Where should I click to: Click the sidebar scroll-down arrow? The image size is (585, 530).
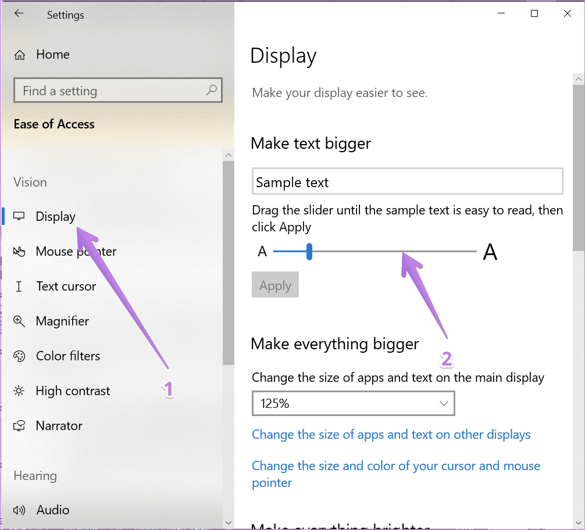[x=229, y=522]
